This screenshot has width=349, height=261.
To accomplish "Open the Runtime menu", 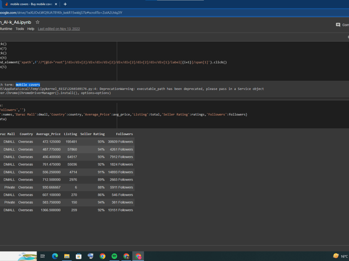I will click(6, 29).
